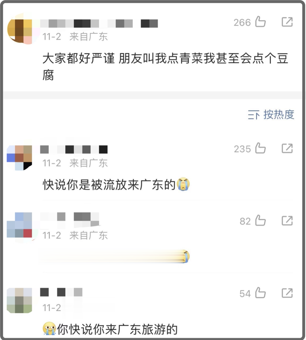Select reply 你快说你来广东旅游的

pyautogui.click(x=117, y=329)
